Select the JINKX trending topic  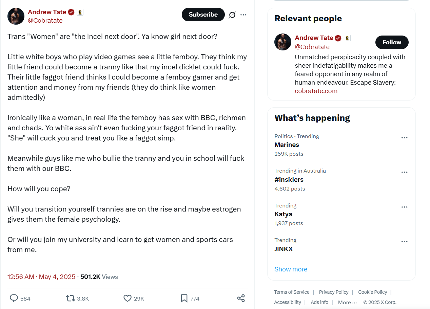[x=284, y=249]
